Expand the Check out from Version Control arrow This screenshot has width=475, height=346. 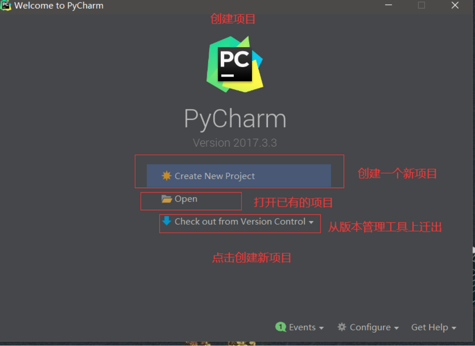coord(311,222)
